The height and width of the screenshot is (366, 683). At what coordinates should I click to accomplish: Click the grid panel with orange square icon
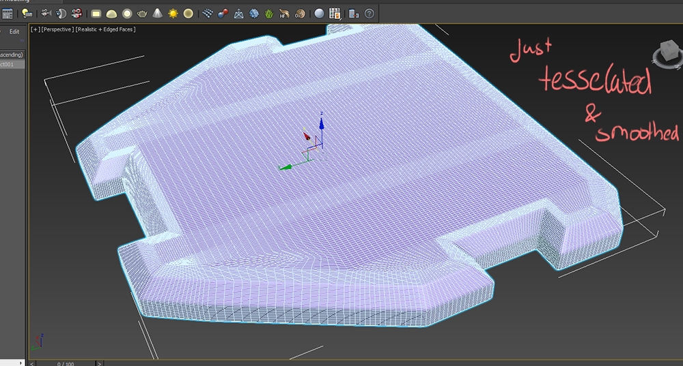tap(335, 14)
